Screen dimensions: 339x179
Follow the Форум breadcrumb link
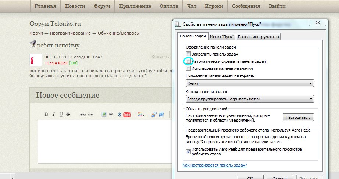[x=36, y=33]
